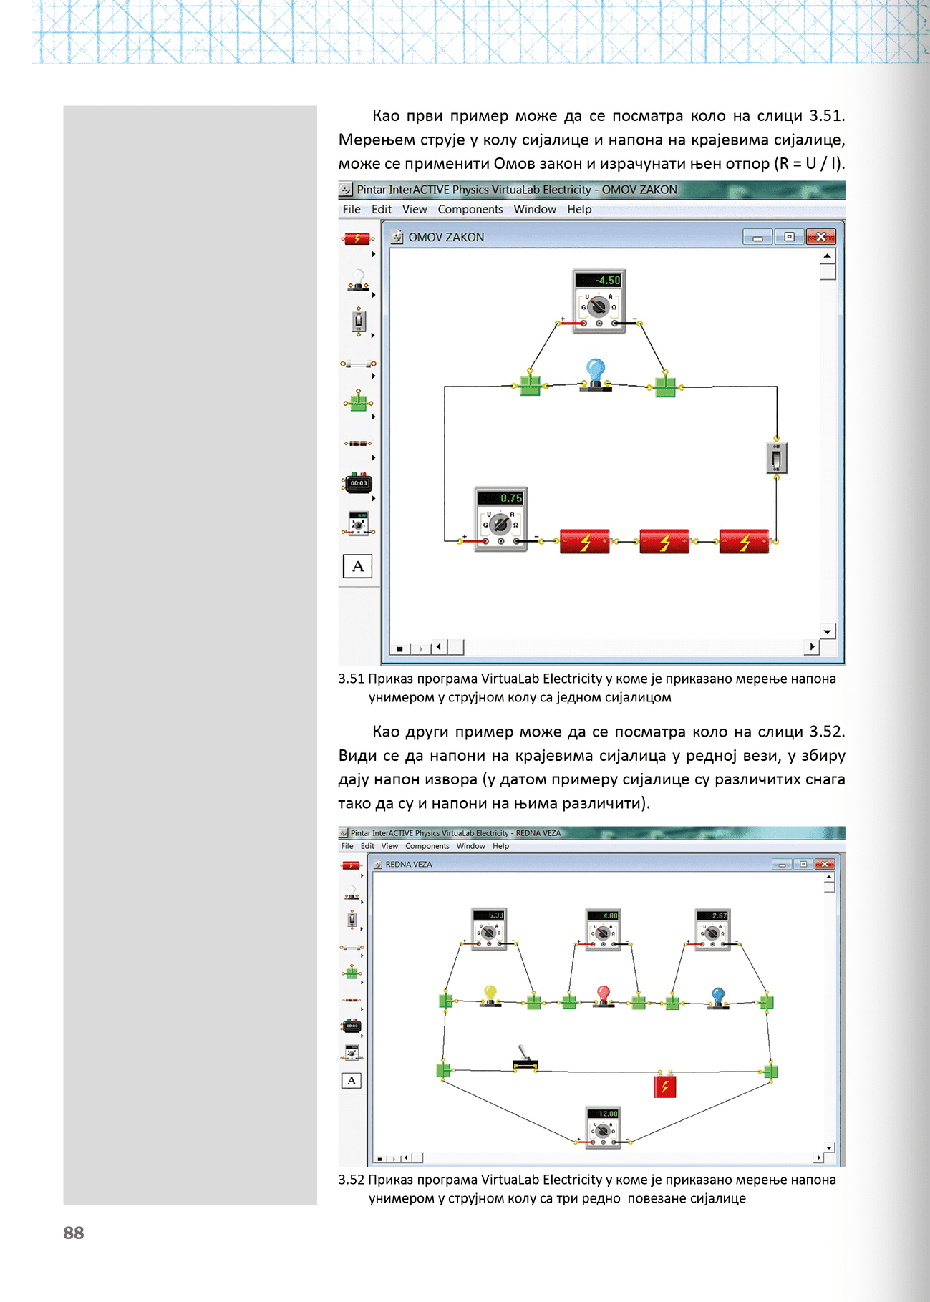930x1302 pixels.
Task: Minimize the OMOV ZAKON inner window
Action: click(757, 237)
